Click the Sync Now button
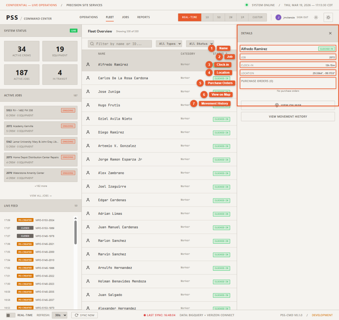The width and height of the screenshot is (339, 320). tap(84, 315)
